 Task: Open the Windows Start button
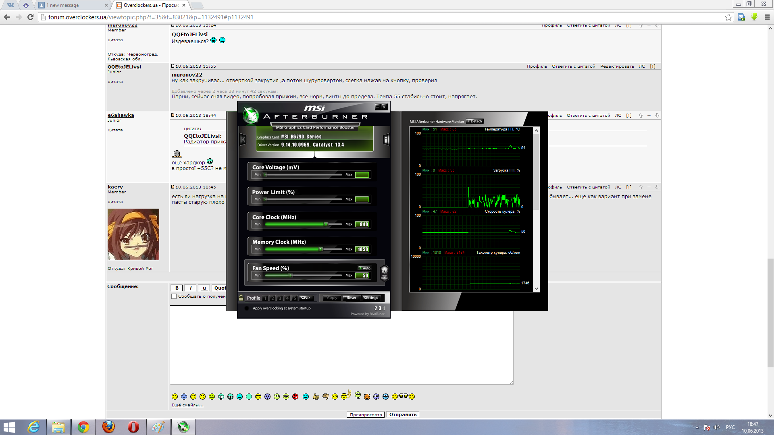coord(9,427)
